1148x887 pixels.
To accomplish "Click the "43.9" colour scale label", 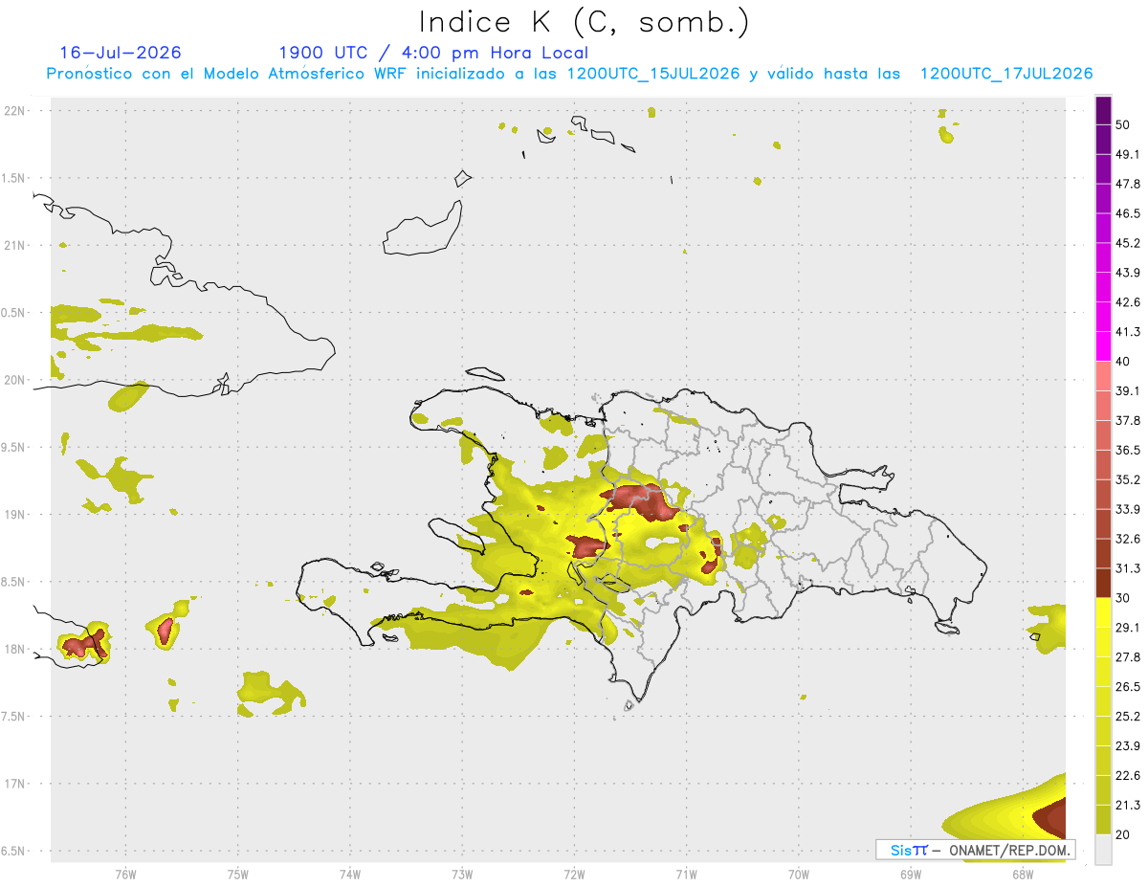I will pos(1128,273).
